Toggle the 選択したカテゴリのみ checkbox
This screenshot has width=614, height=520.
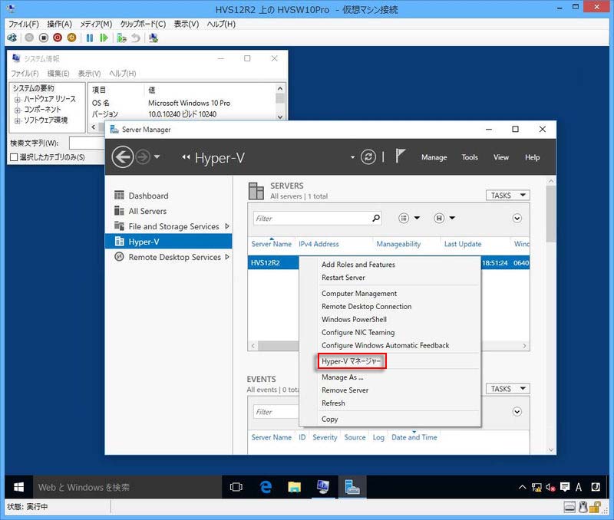pos(14,157)
